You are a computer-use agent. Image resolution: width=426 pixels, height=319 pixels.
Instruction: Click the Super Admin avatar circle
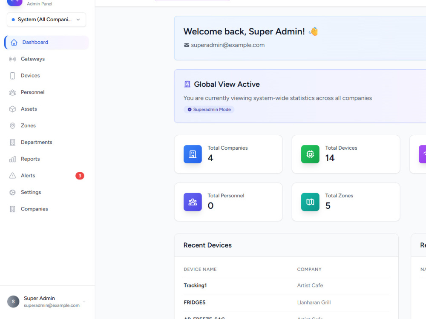point(13,302)
